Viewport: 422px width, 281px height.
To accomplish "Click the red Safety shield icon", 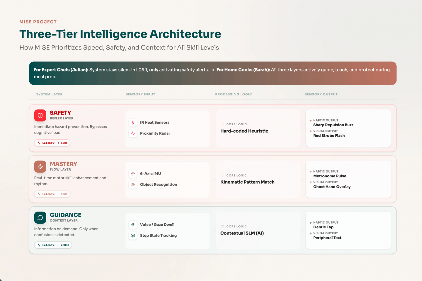I will 40,115.
